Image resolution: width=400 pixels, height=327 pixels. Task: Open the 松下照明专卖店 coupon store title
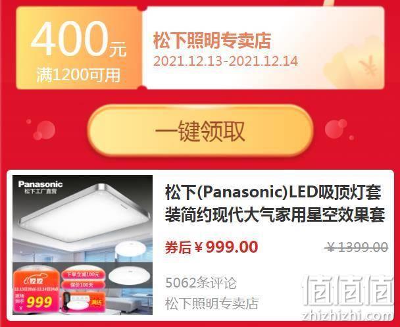click(212, 41)
